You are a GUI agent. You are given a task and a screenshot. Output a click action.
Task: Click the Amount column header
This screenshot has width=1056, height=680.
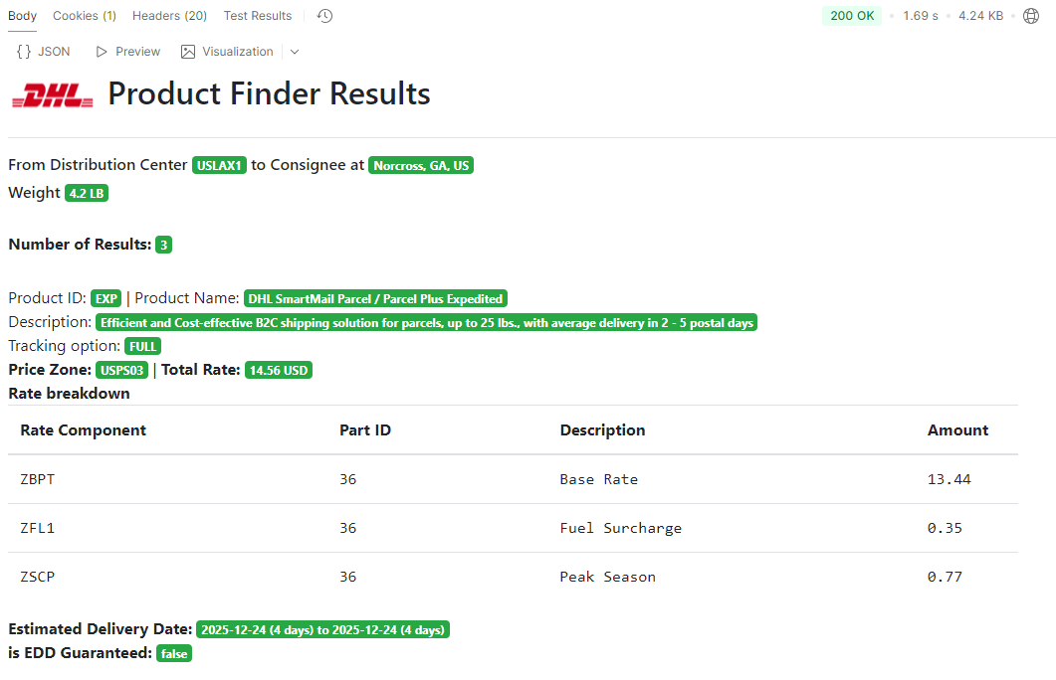(957, 430)
